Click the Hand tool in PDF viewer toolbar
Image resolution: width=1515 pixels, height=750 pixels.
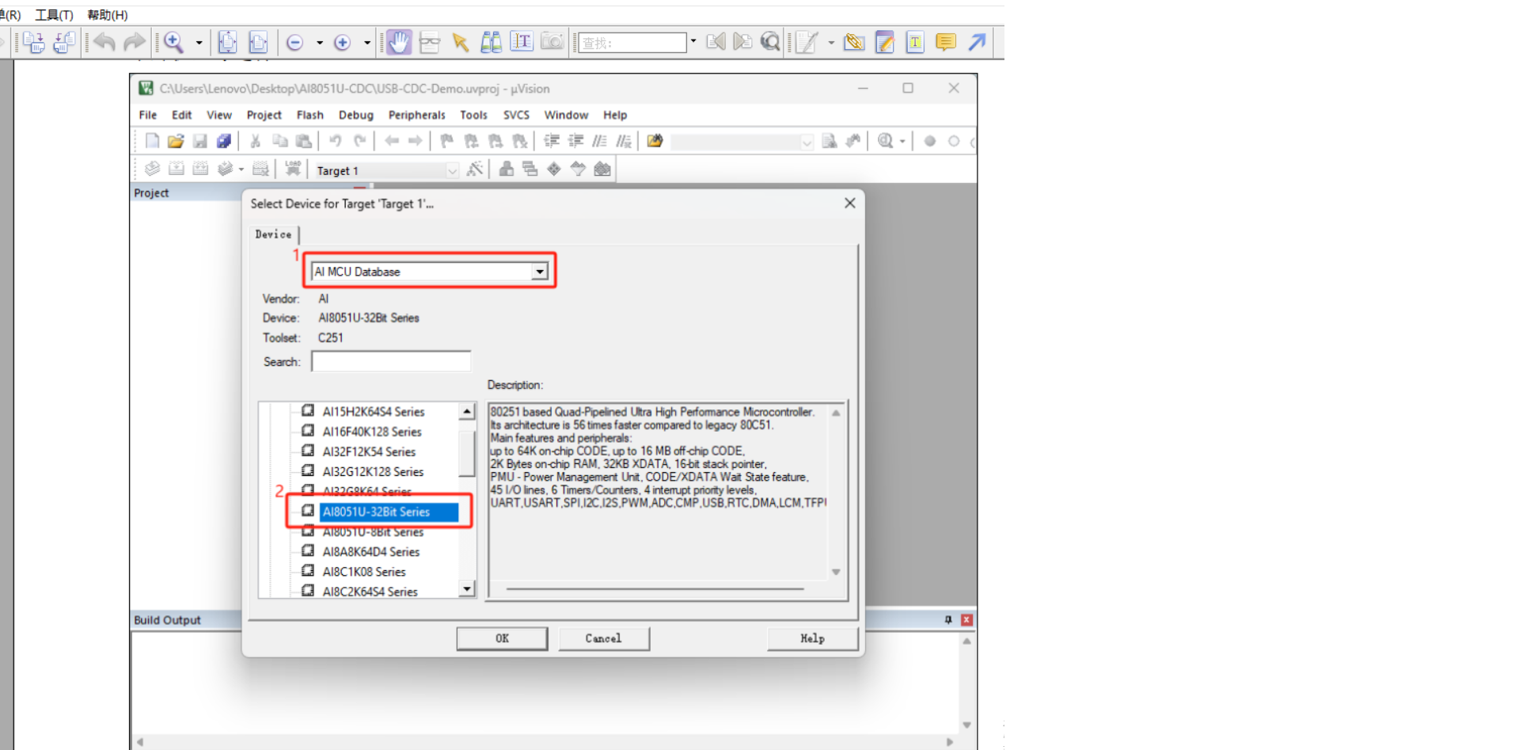click(x=399, y=42)
